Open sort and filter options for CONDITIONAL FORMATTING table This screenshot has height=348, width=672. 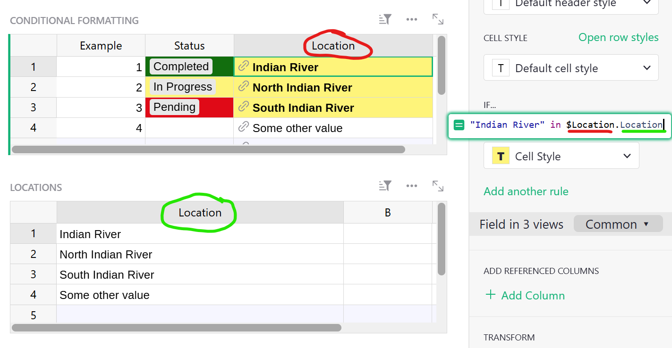(384, 19)
